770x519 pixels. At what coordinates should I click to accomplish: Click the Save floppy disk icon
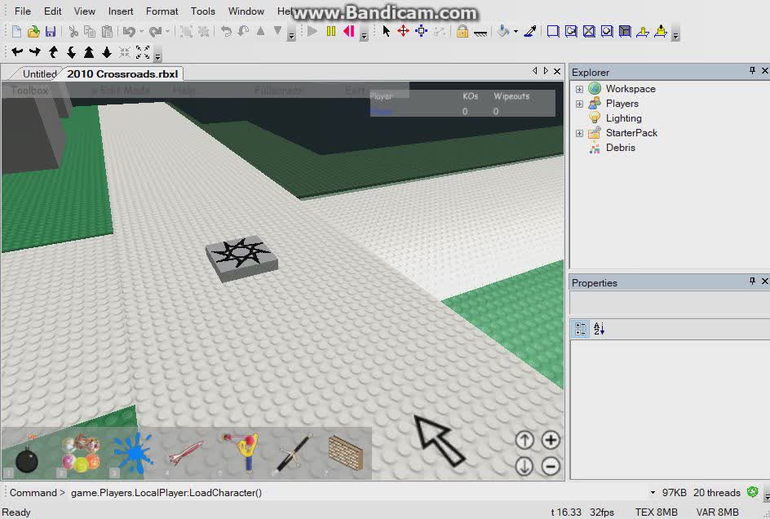pyautogui.click(x=51, y=32)
